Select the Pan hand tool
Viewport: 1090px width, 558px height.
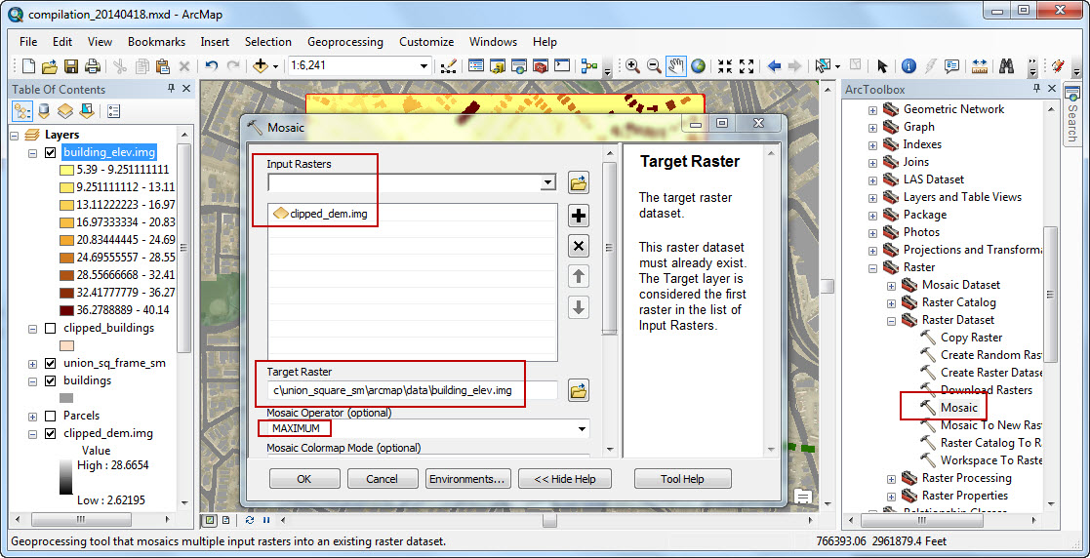pos(676,66)
